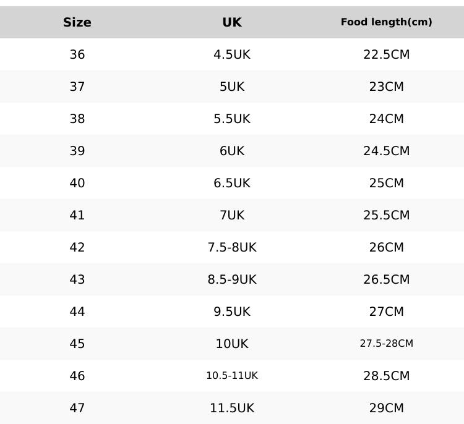464x424 pixels.
Task: Click size 40 in the Size column
Action: click(77, 183)
